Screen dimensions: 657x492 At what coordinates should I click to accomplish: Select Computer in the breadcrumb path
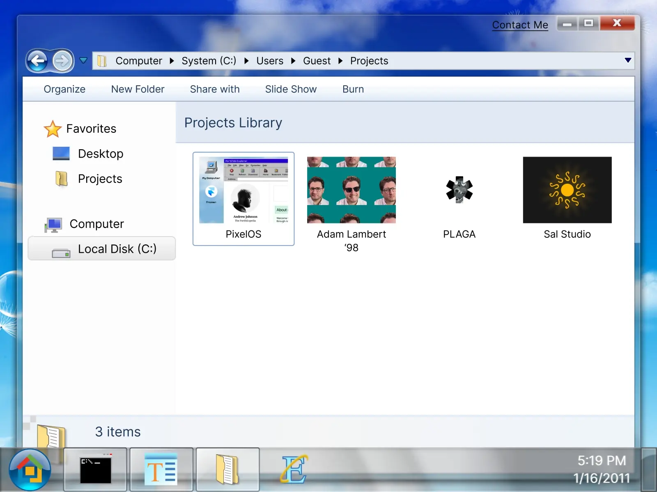(x=139, y=61)
